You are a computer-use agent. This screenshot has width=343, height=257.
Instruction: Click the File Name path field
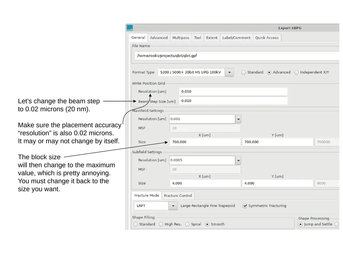coord(237,56)
